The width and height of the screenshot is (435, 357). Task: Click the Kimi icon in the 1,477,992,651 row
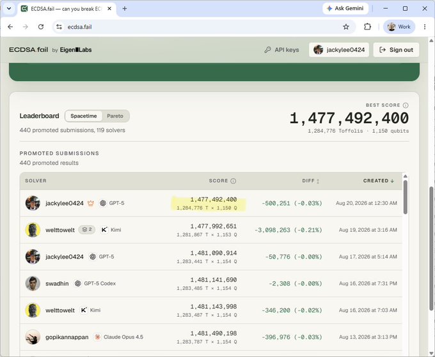(104, 230)
